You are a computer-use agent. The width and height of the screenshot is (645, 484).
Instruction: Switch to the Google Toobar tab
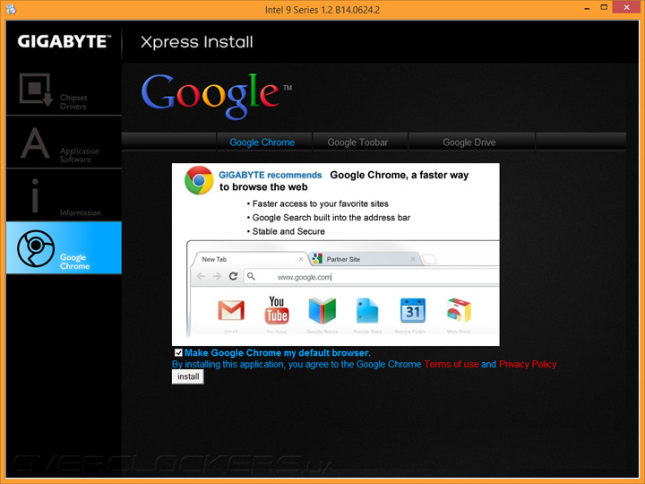[357, 143]
